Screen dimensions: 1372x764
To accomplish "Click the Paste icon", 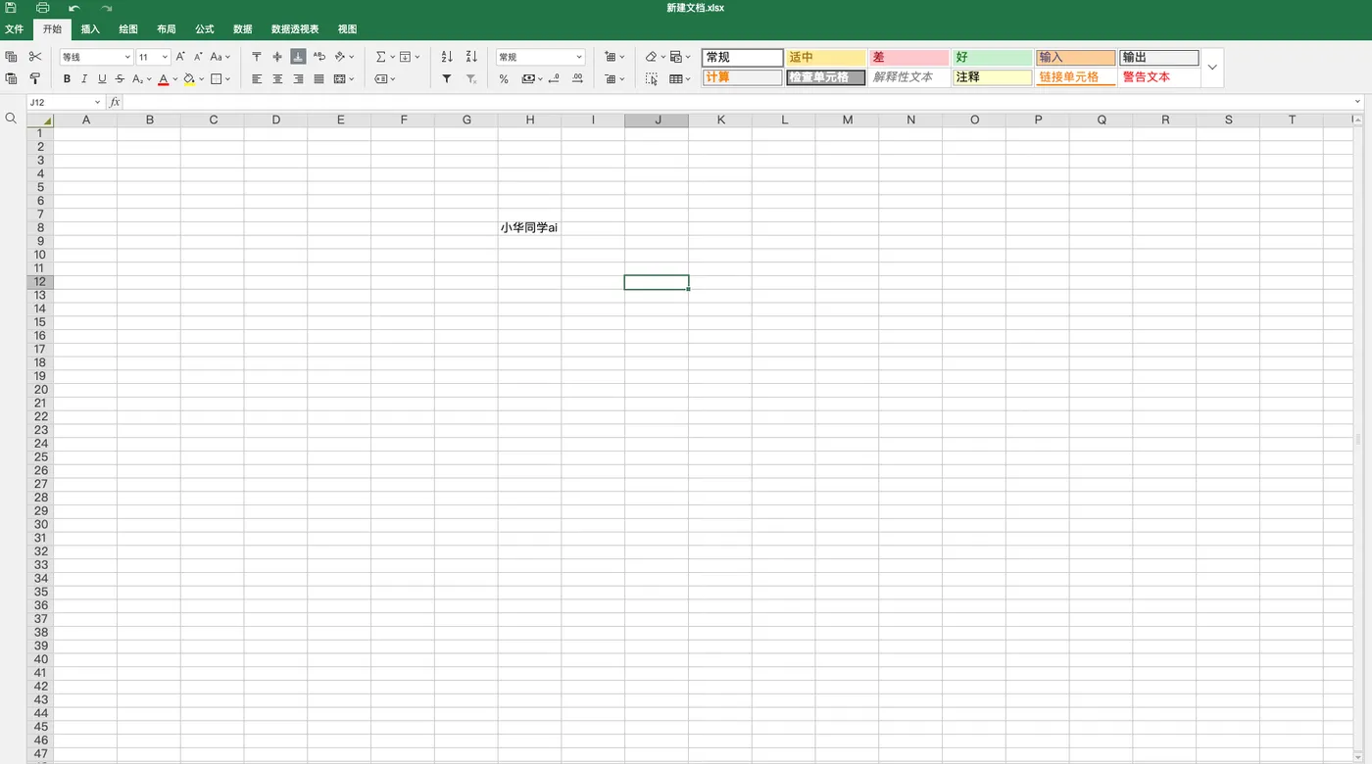I will point(12,78).
